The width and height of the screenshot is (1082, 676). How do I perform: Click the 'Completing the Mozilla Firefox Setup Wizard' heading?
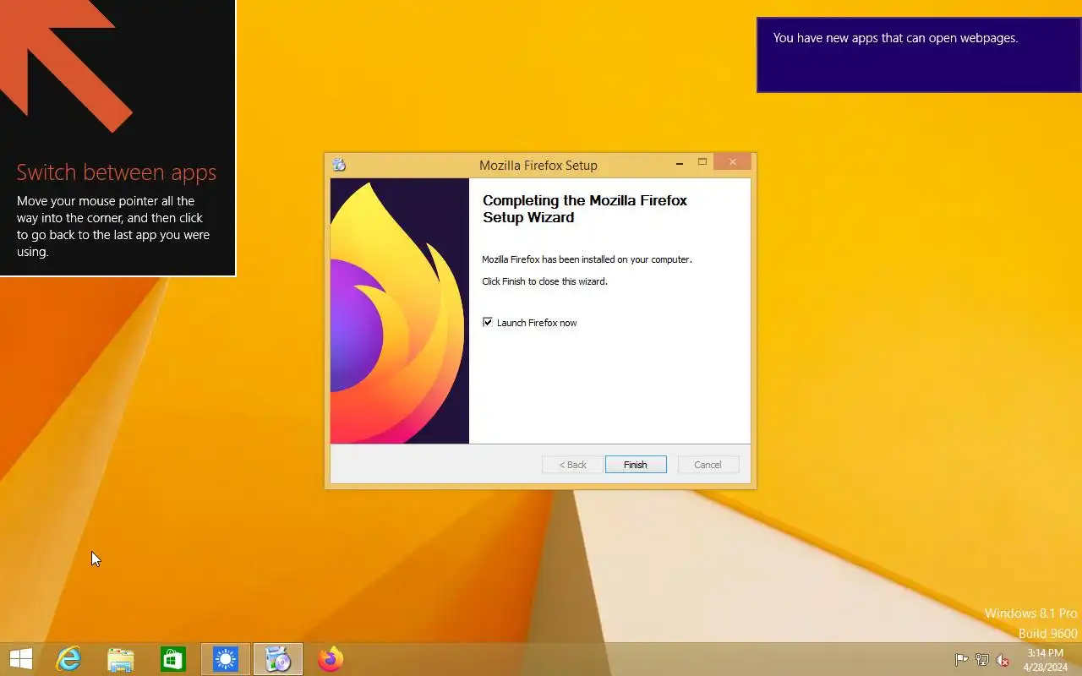pyautogui.click(x=585, y=209)
